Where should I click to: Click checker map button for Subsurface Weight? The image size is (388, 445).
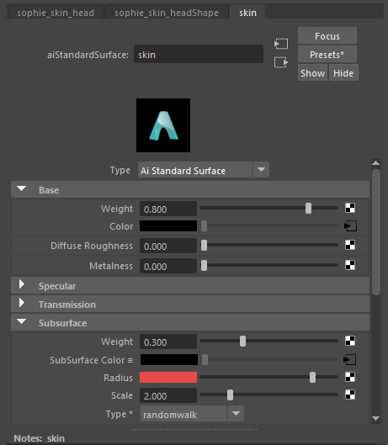pos(350,341)
